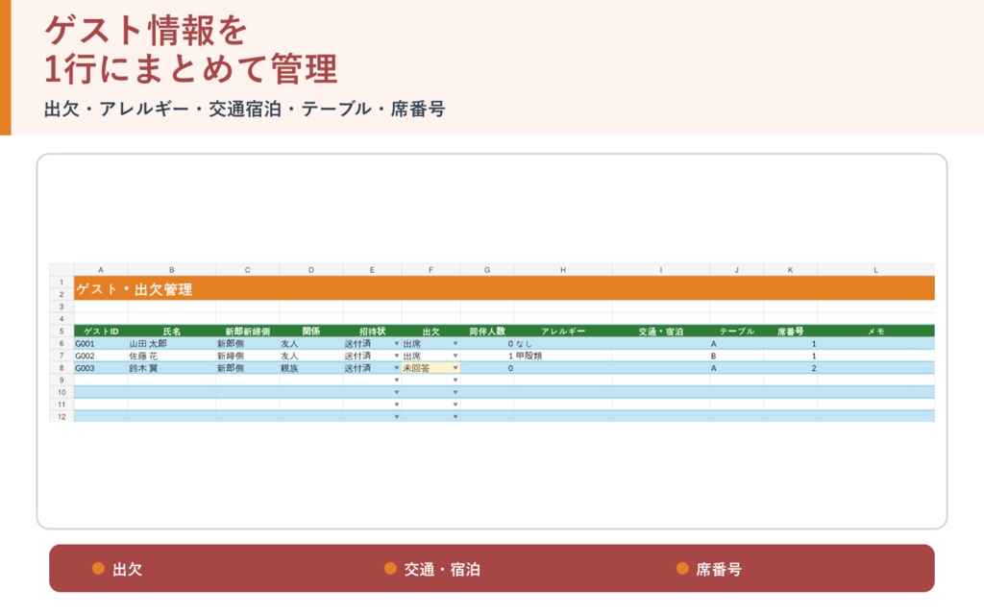The height and width of the screenshot is (615, 984).
Task: Select row 5 header number
Action: (61, 332)
